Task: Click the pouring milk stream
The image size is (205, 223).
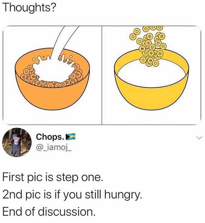Action: [x=63, y=43]
